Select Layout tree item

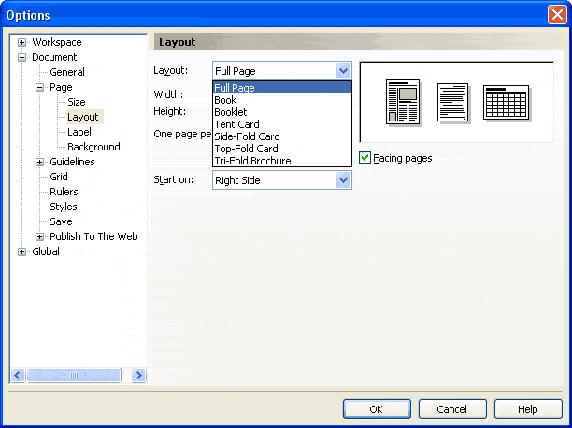tap(83, 117)
